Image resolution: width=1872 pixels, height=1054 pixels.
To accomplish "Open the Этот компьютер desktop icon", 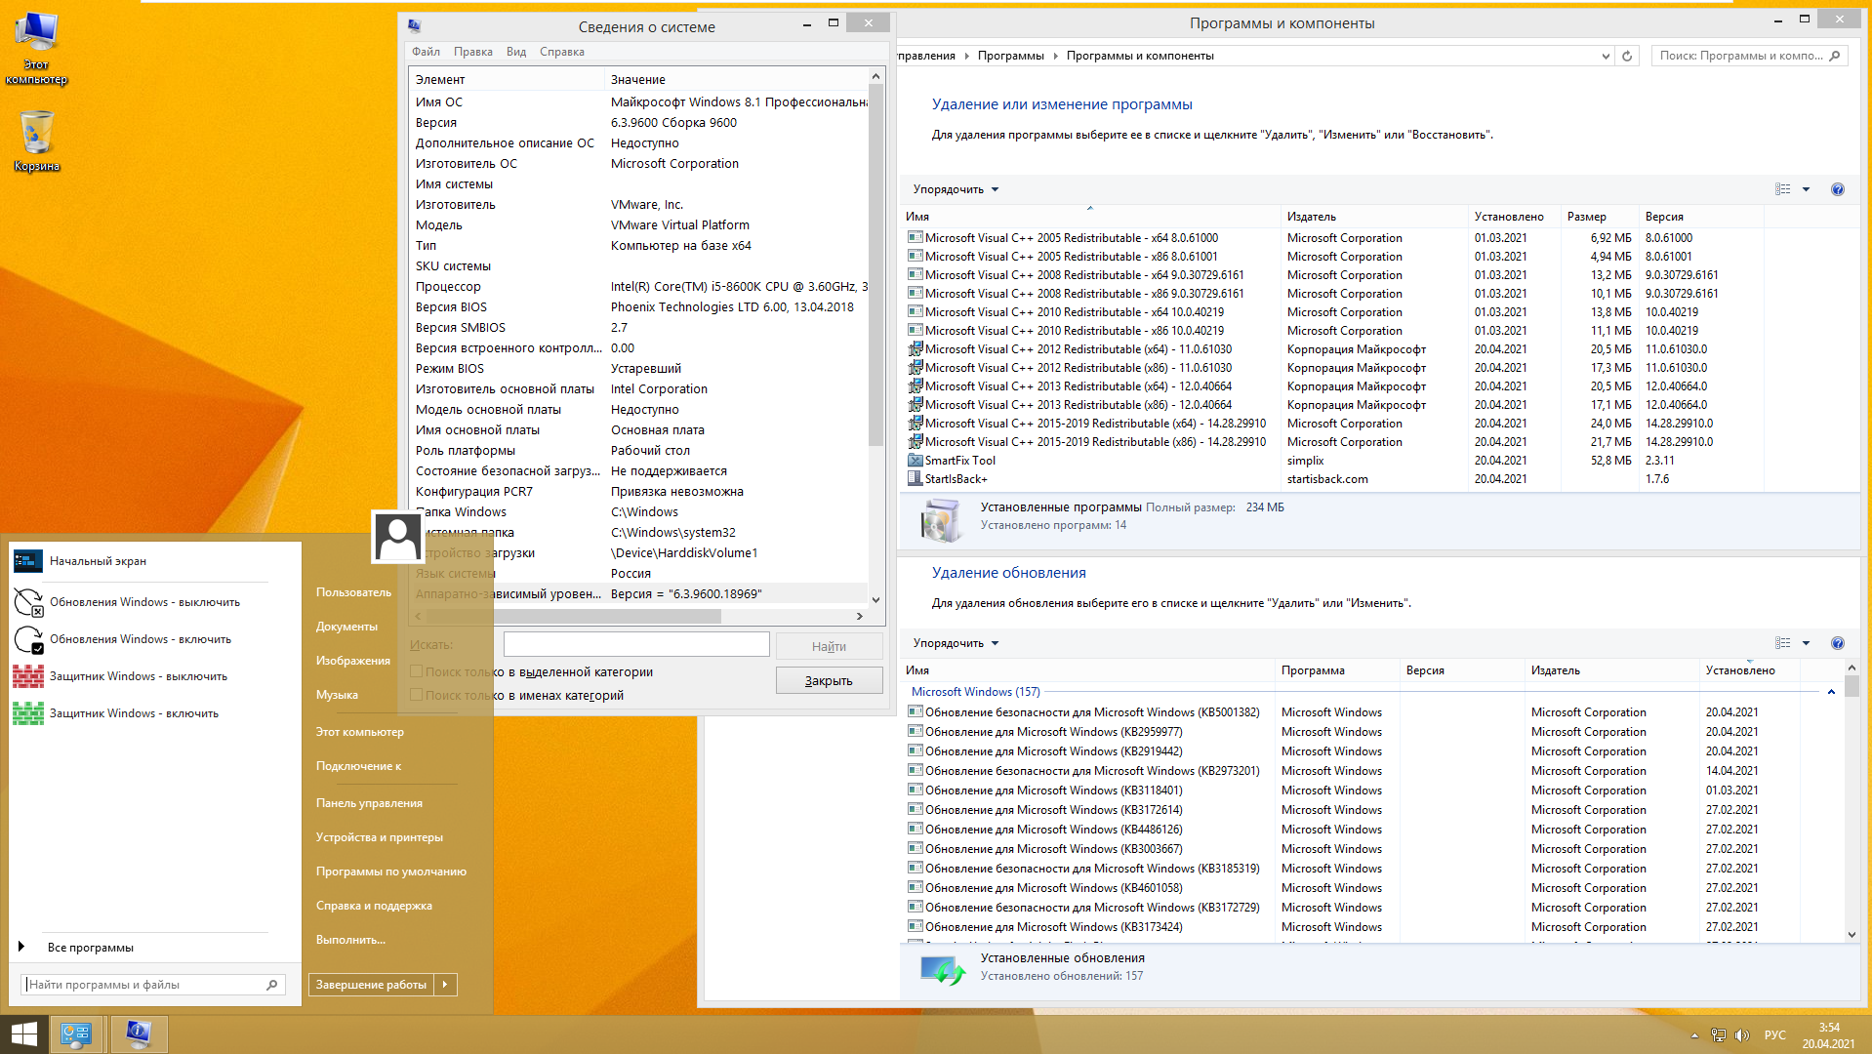I will tap(36, 44).
